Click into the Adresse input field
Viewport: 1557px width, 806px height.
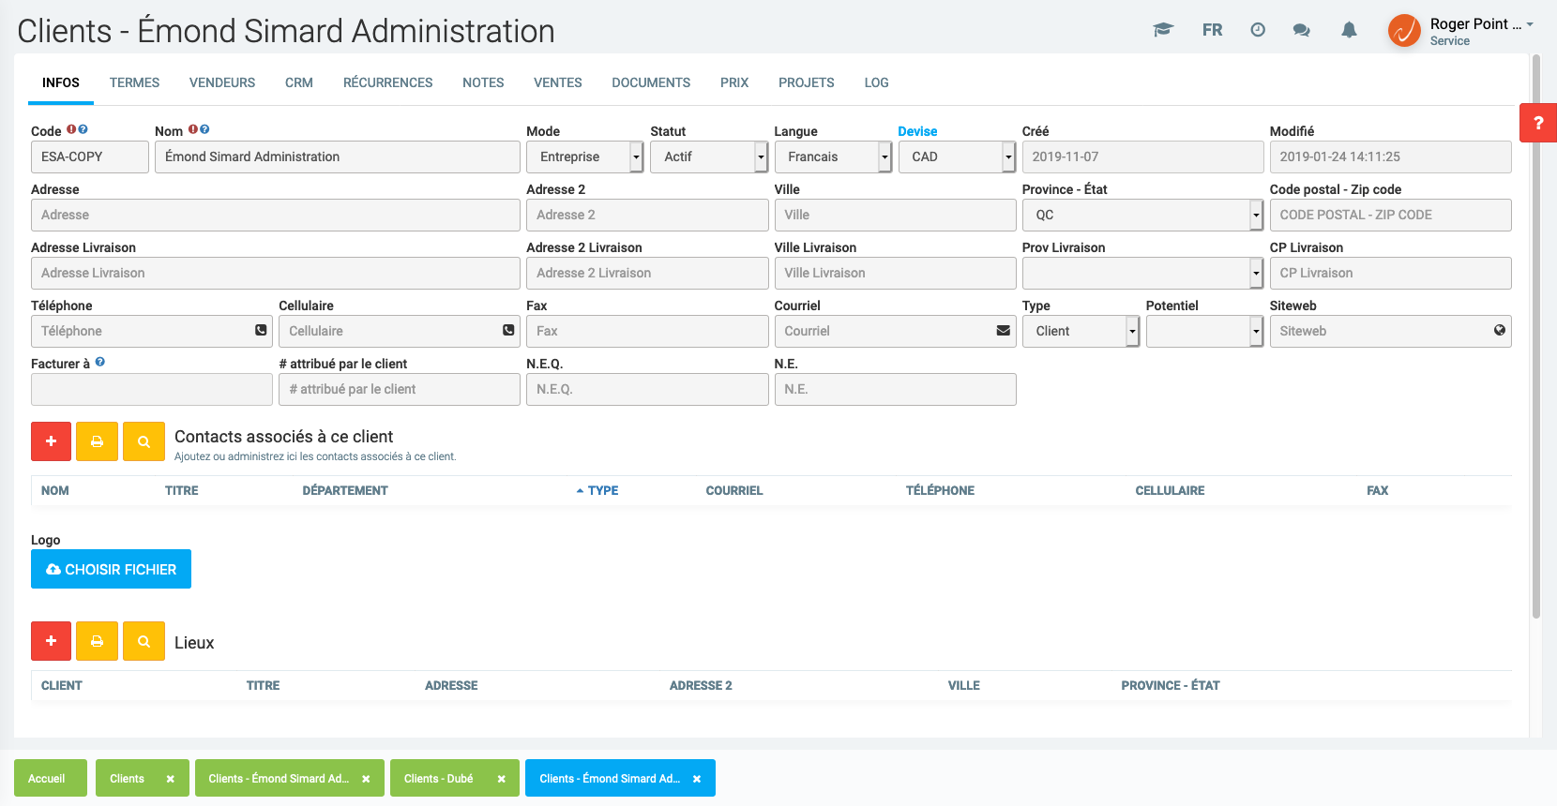275,216
